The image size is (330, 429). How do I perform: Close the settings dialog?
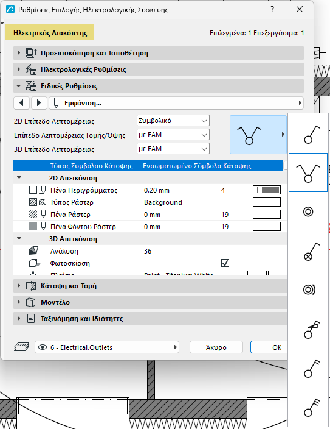point(300,9)
